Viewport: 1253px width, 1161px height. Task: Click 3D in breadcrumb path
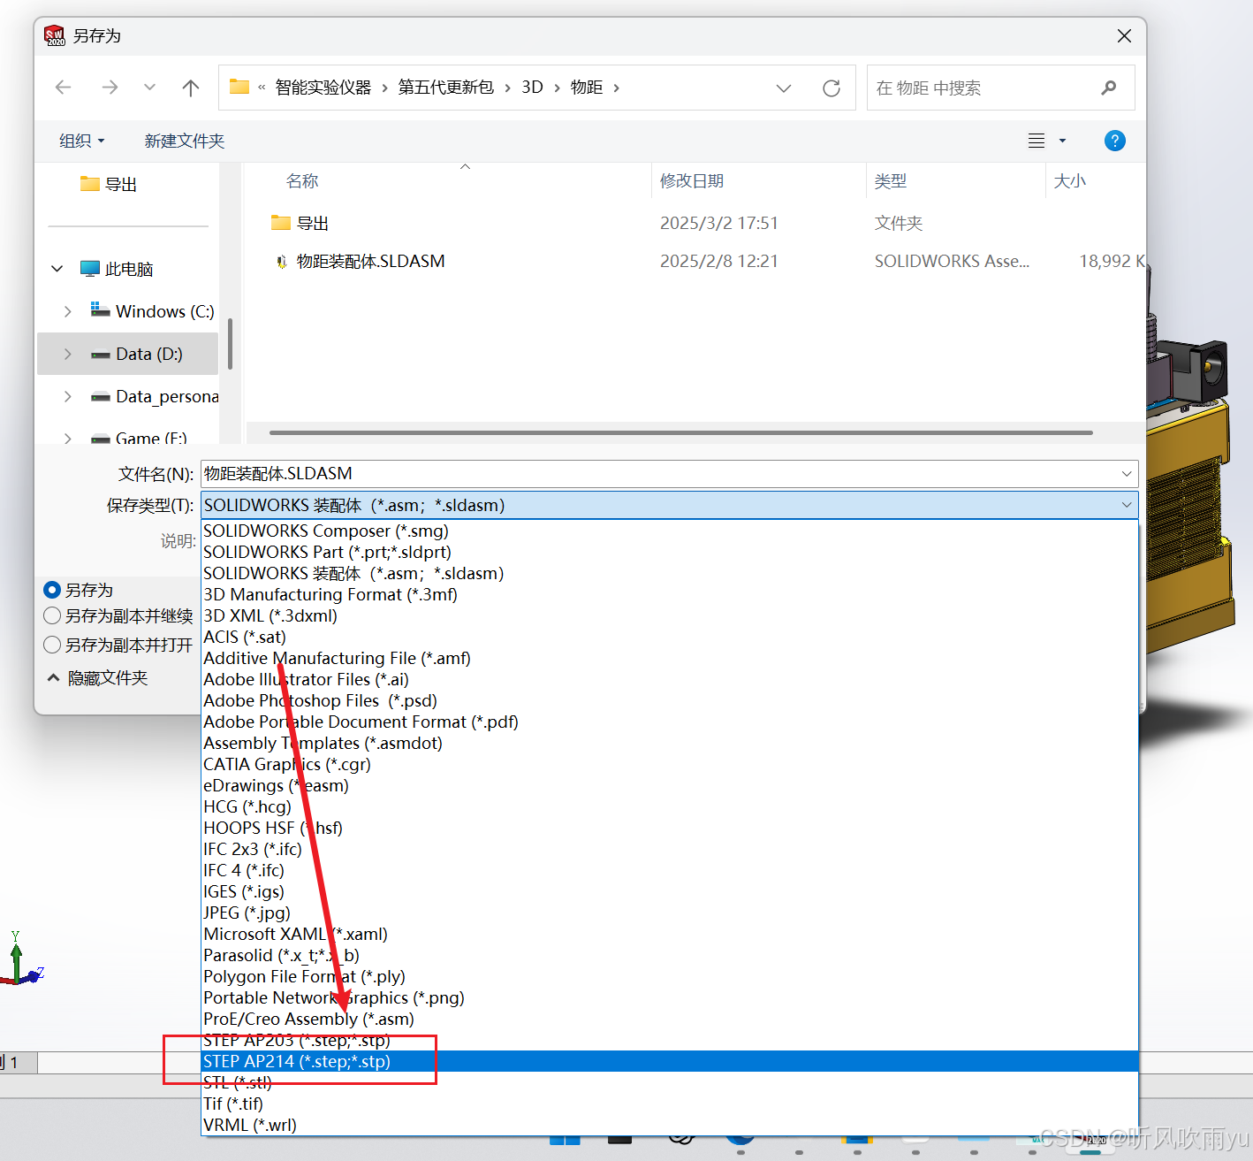point(532,87)
